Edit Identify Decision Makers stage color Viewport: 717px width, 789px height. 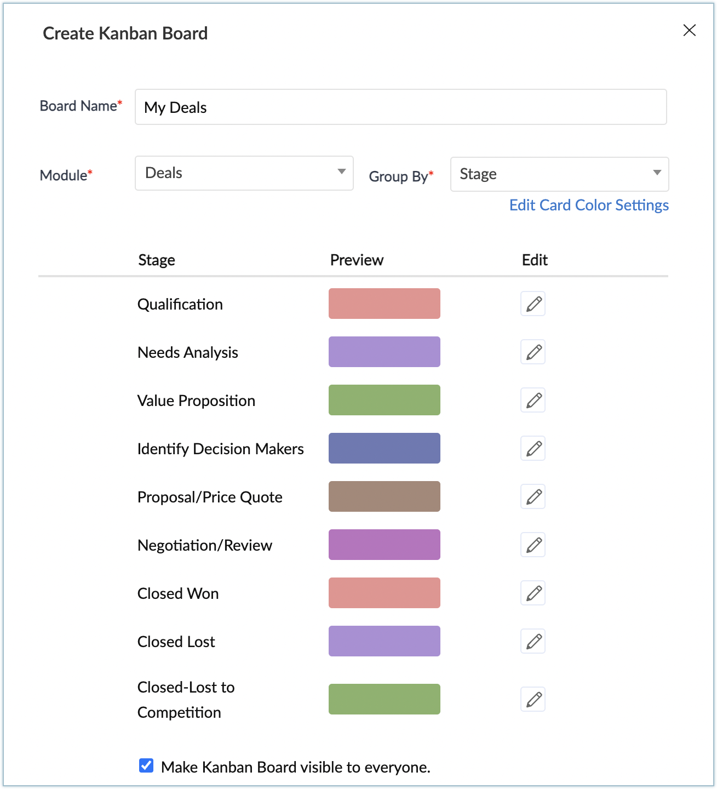[x=533, y=448]
